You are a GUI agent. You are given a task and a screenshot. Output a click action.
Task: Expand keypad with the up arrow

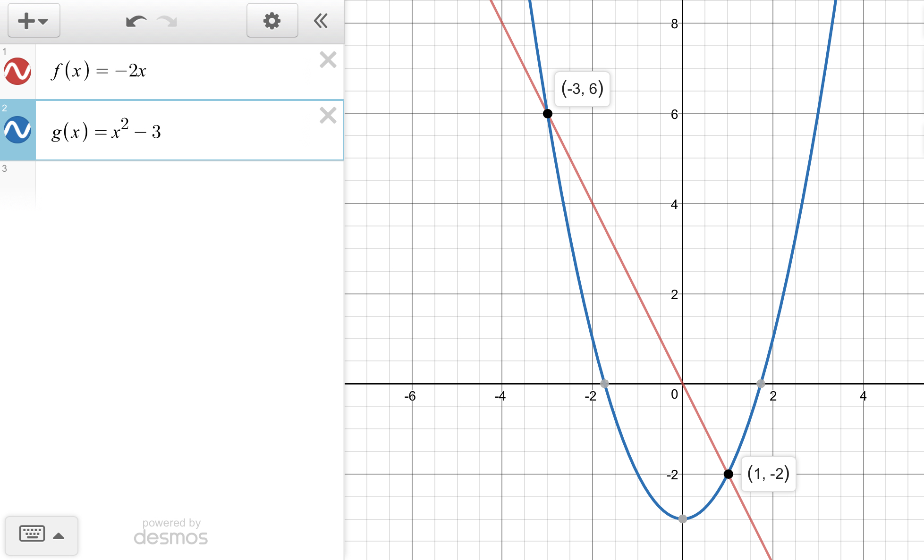click(59, 535)
